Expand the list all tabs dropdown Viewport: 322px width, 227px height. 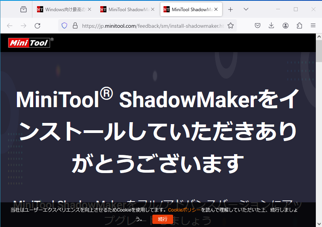pos(246,9)
